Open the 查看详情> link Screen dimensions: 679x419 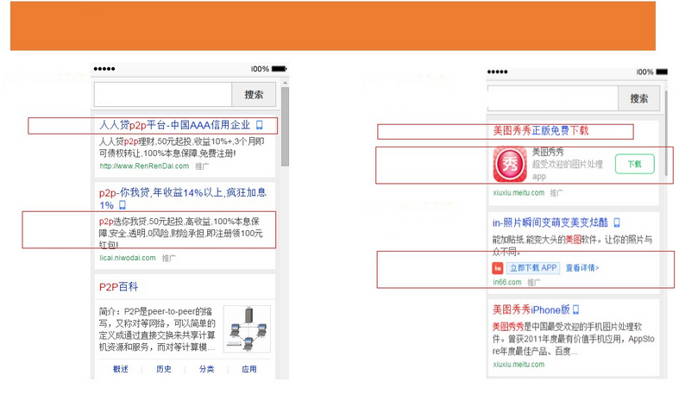point(582,268)
